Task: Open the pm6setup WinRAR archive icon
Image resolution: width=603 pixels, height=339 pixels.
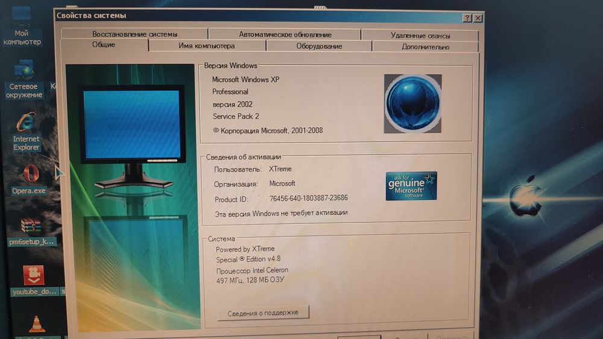Action: tap(31, 231)
